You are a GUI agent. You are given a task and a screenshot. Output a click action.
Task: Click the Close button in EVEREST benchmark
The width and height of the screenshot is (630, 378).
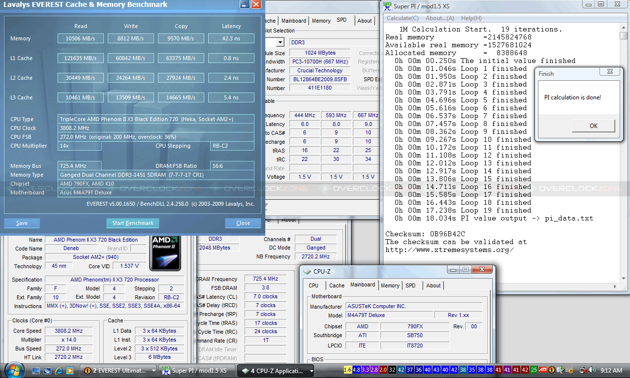point(243,223)
